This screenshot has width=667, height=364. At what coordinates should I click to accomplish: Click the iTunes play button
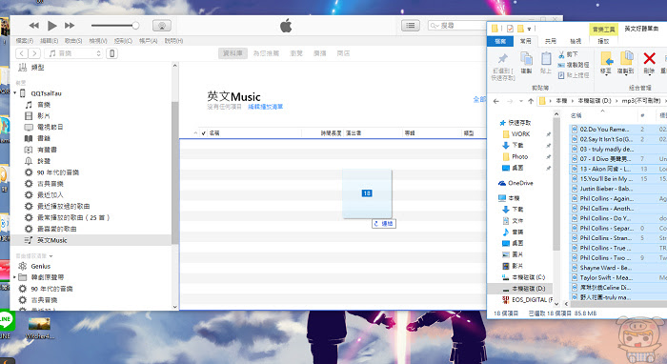coord(51,26)
